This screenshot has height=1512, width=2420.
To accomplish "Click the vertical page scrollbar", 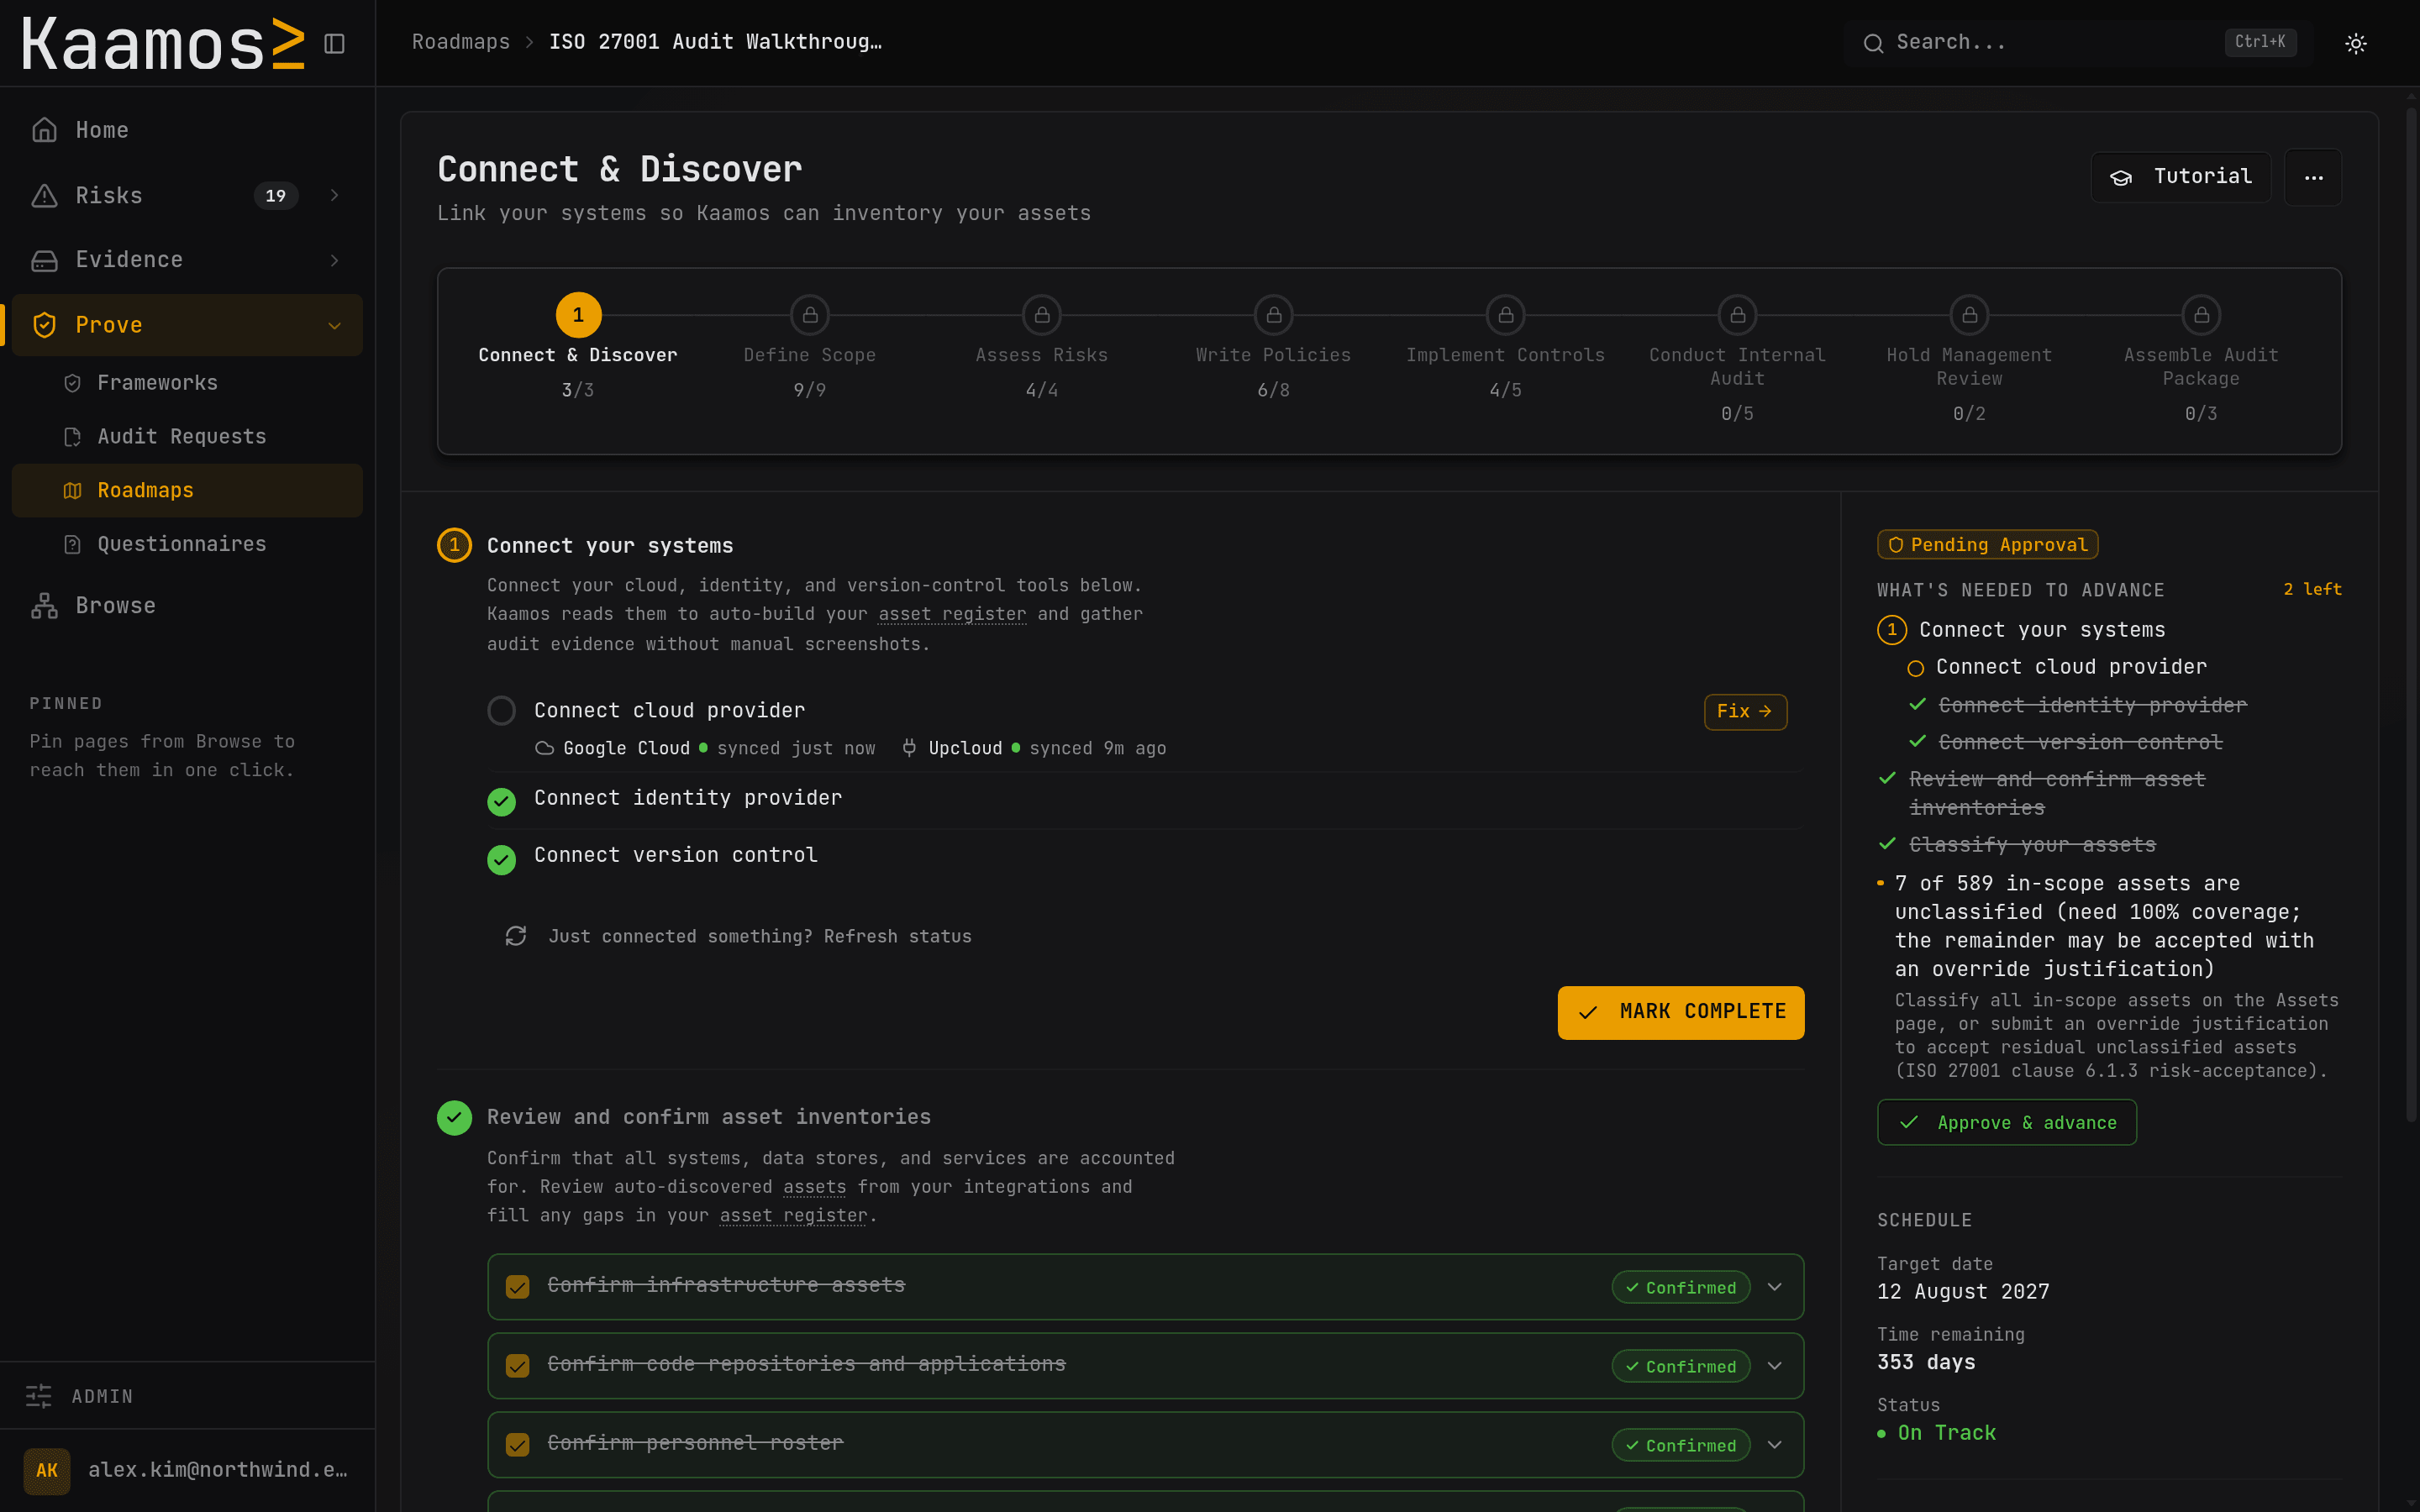I will [x=2411, y=615].
